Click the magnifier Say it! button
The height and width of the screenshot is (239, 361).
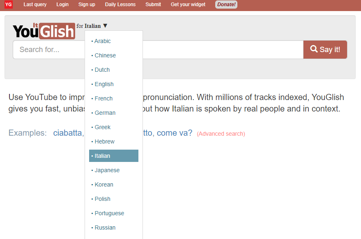(325, 50)
